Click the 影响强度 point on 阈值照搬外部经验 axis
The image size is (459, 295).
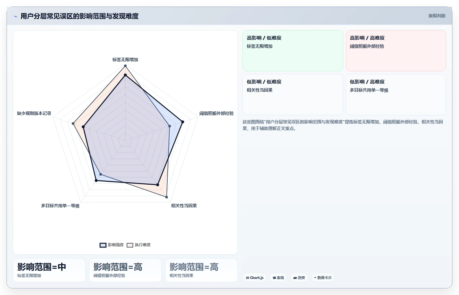183,122
